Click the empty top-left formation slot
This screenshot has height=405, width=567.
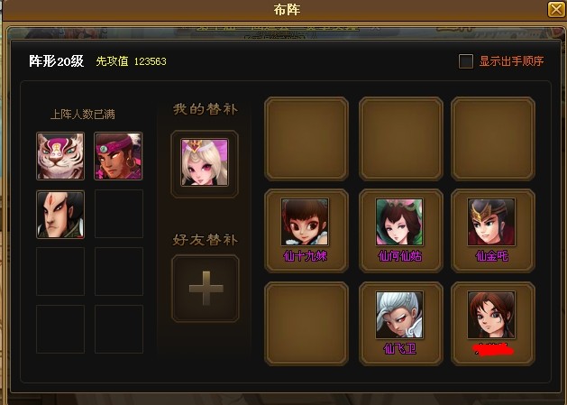pyautogui.click(x=306, y=139)
